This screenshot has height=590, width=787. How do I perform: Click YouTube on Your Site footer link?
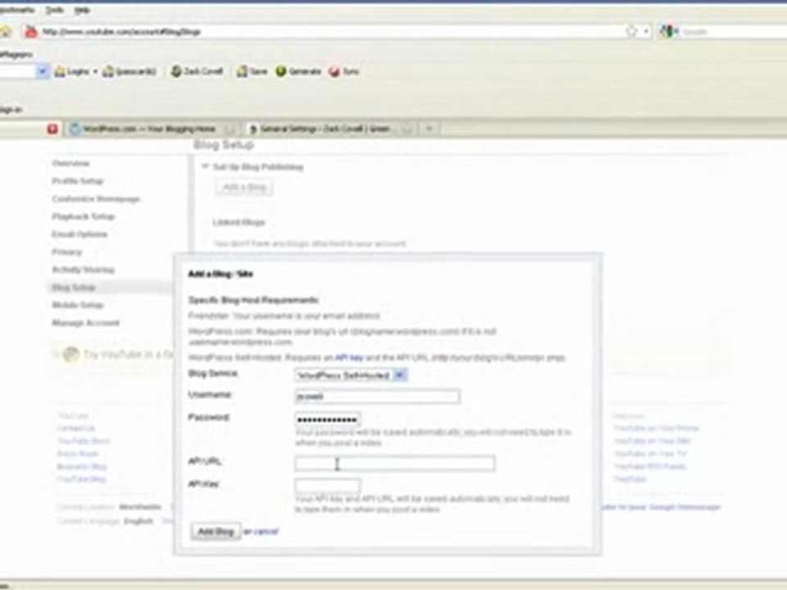tap(653, 441)
